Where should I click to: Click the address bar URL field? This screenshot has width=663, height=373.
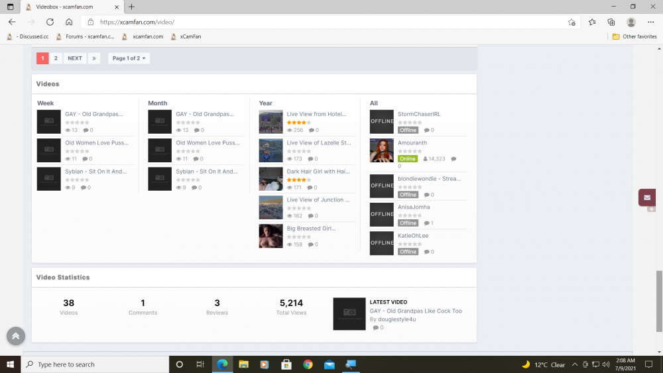tap(330, 22)
